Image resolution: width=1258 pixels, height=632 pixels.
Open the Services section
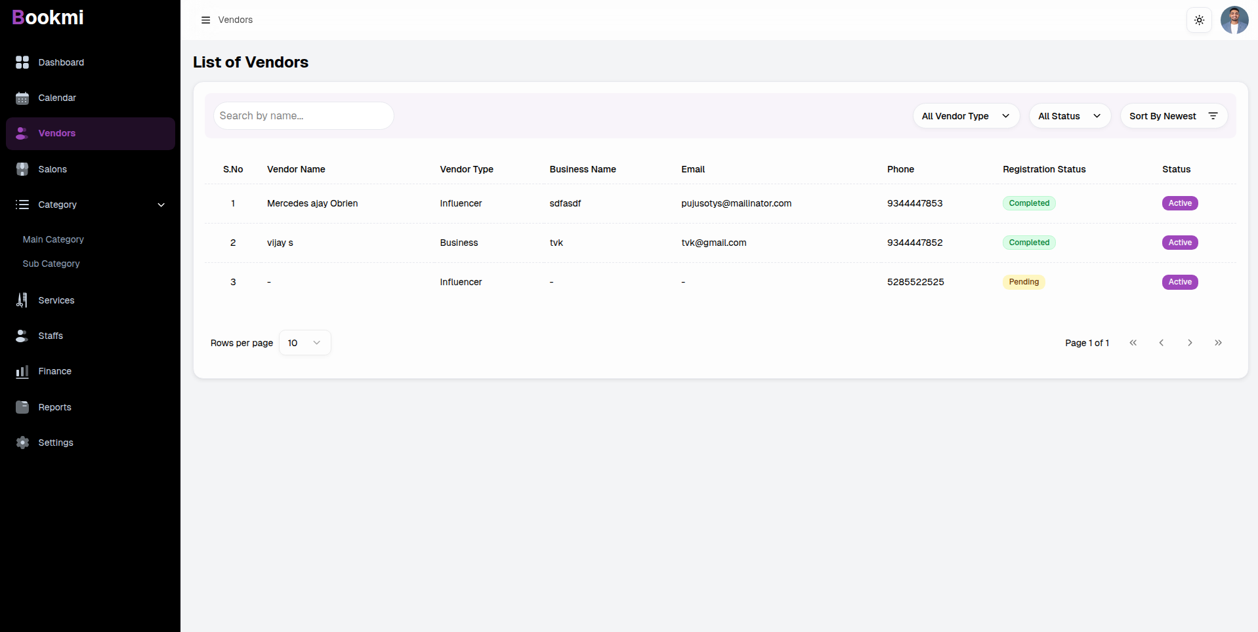[22, 300]
